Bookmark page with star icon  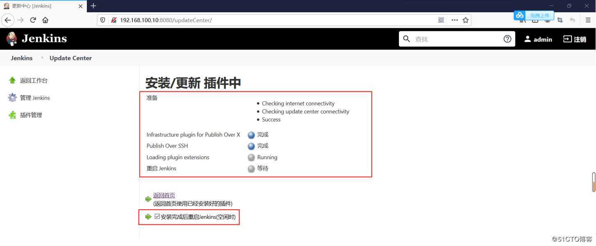(465, 20)
